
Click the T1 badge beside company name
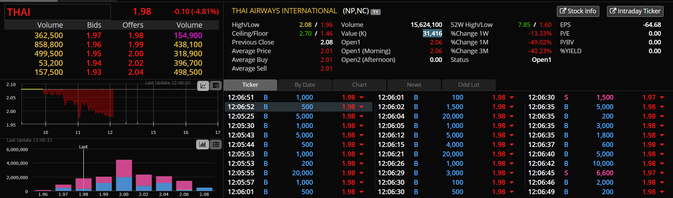(x=375, y=12)
